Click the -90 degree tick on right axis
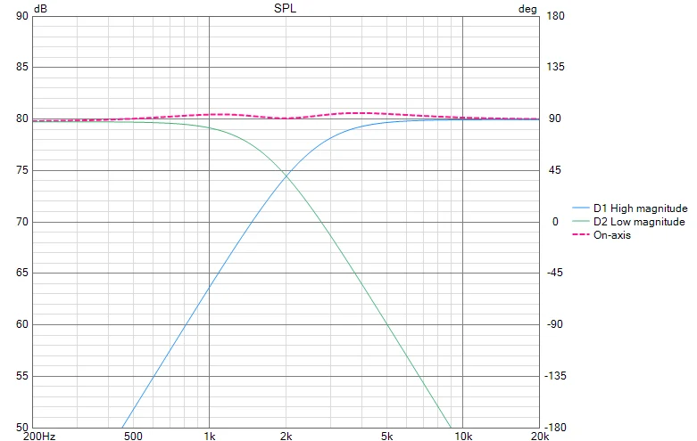697x441 pixels. click(x=553, y=324)
